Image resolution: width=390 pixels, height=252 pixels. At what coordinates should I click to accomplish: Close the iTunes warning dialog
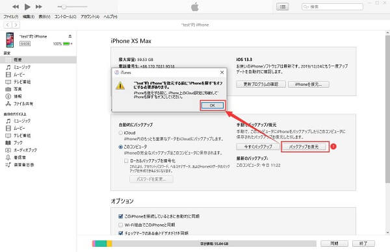pos(222,72)
